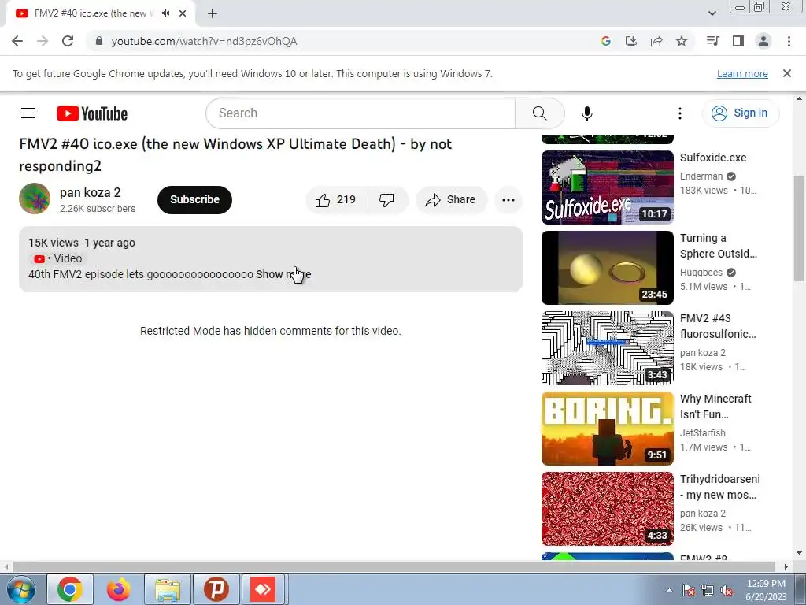The width and height of the screenshot is (806, 605).
Task: Open the BORING Minecraft video thumbnail
Action: point(607,428)
